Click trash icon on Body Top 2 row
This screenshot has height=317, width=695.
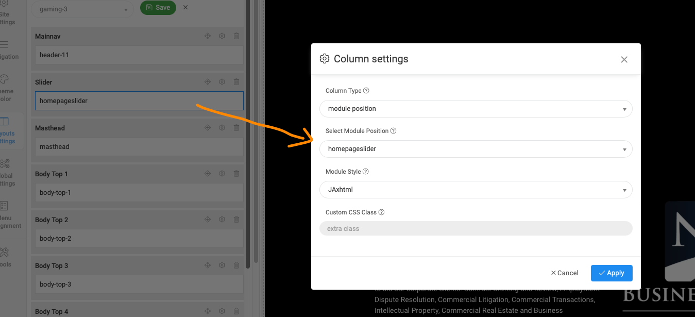click(236, 220)
